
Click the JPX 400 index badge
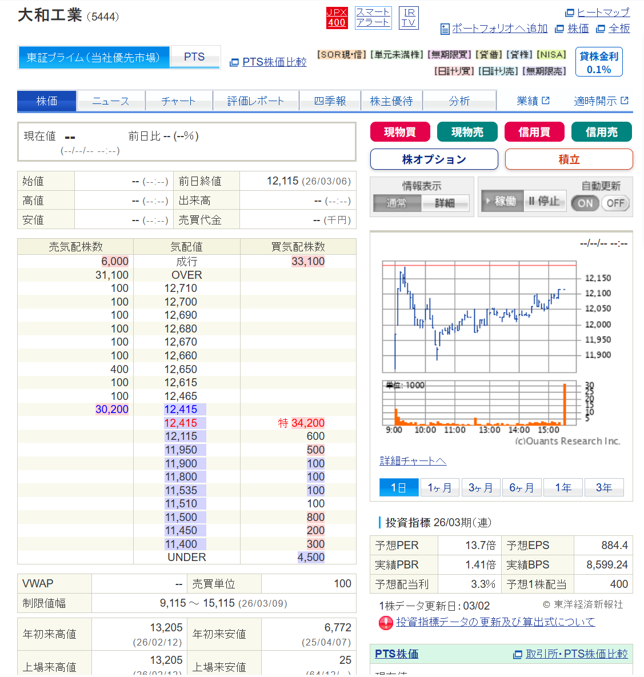point(337,18)
